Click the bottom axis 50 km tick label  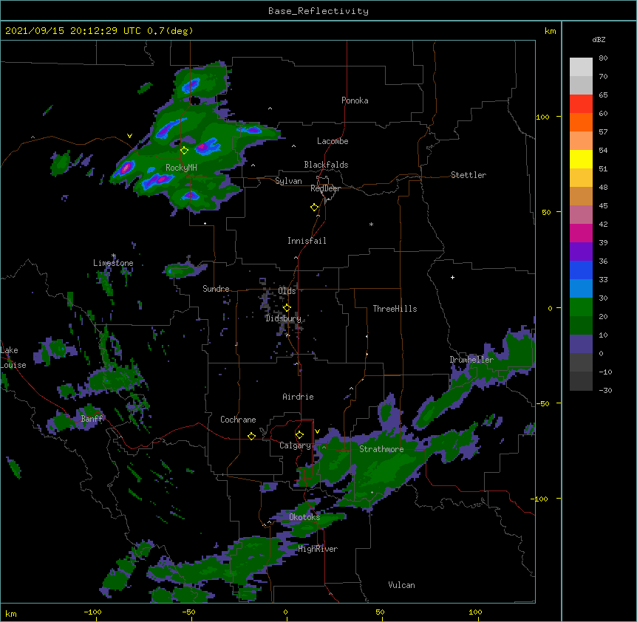[380, 612]
